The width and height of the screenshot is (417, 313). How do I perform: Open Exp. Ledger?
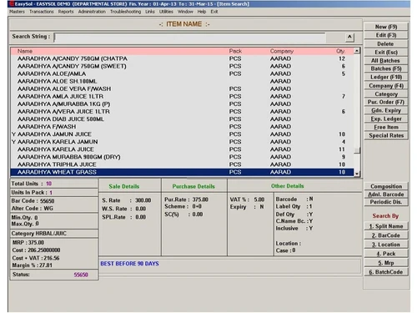pos(386,119)
